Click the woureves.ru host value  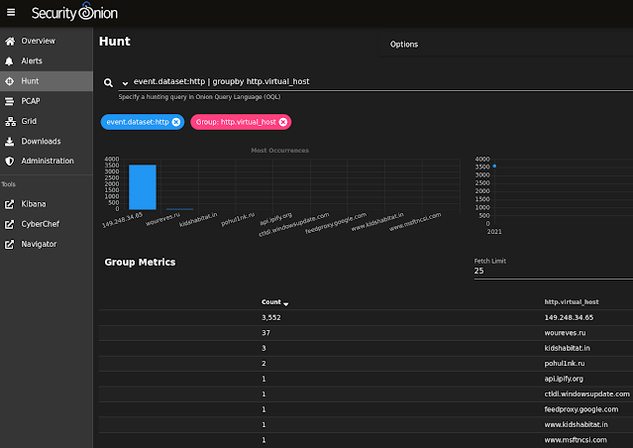pos(565,333)
